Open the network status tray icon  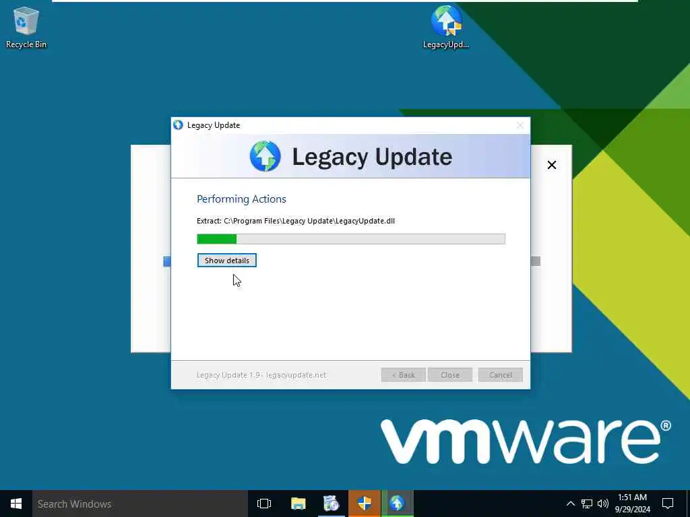point(587,504)
